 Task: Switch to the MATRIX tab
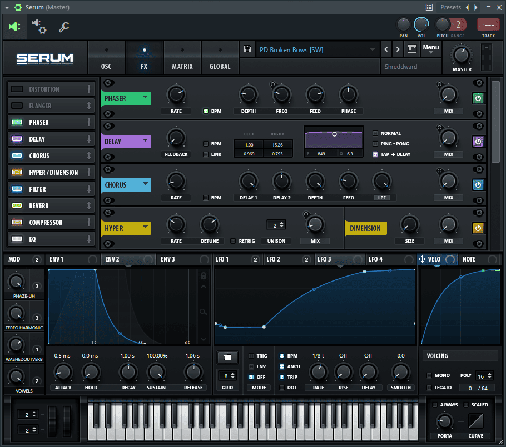(182, 58)
